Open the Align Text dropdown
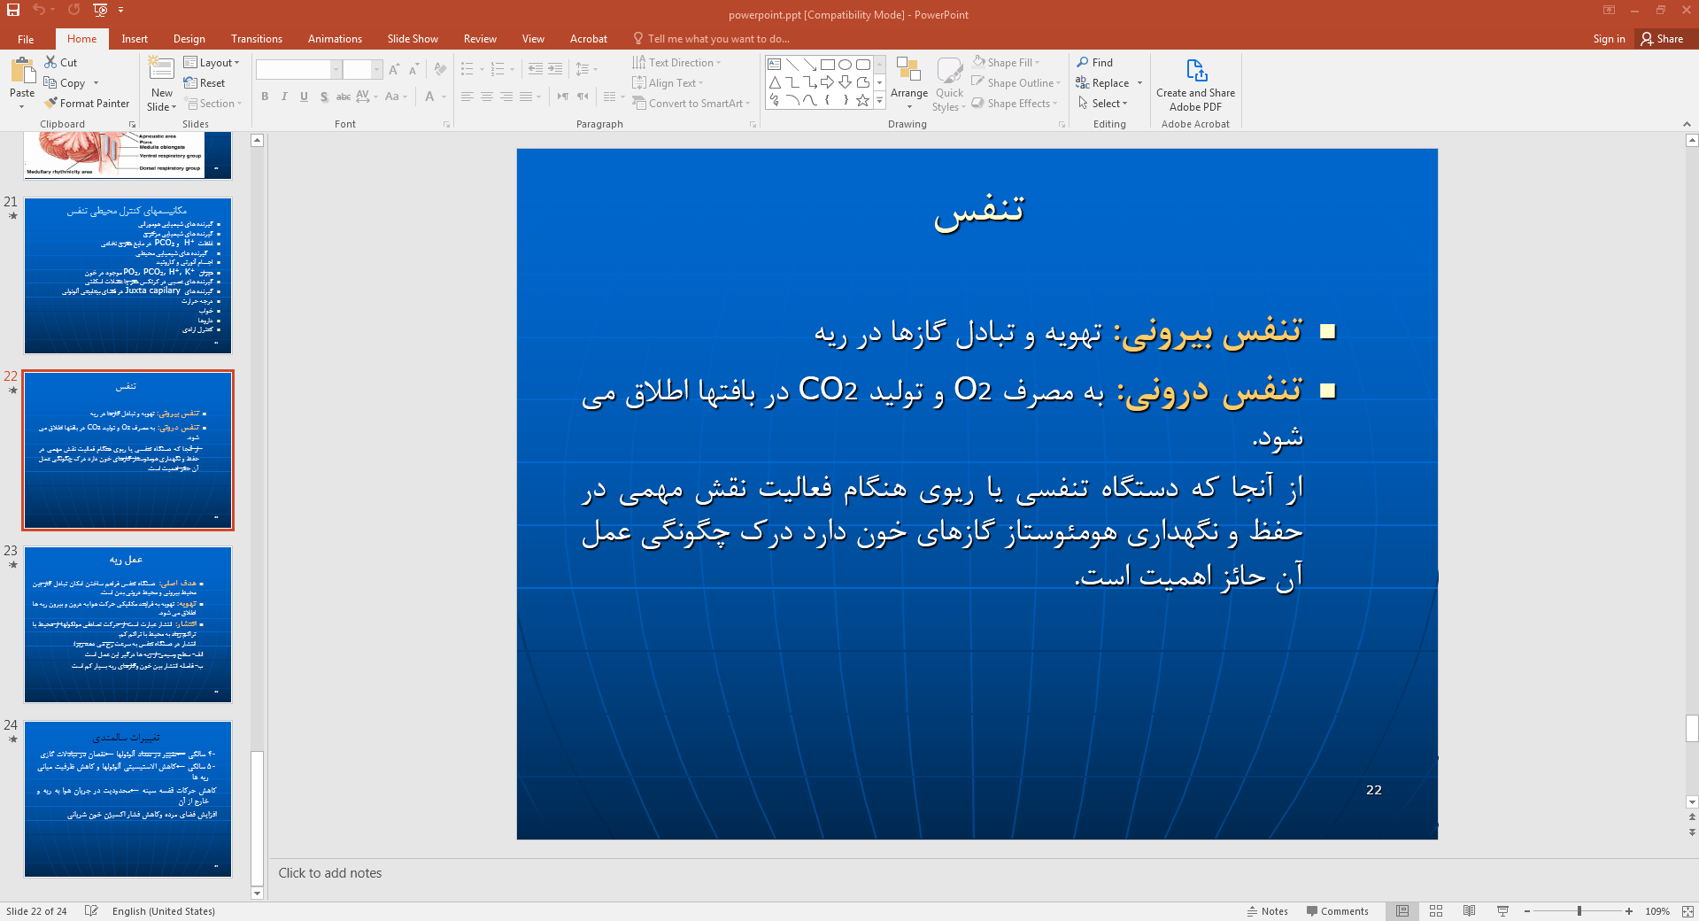Screen dimensions: 1699x921 coord(668,83)
